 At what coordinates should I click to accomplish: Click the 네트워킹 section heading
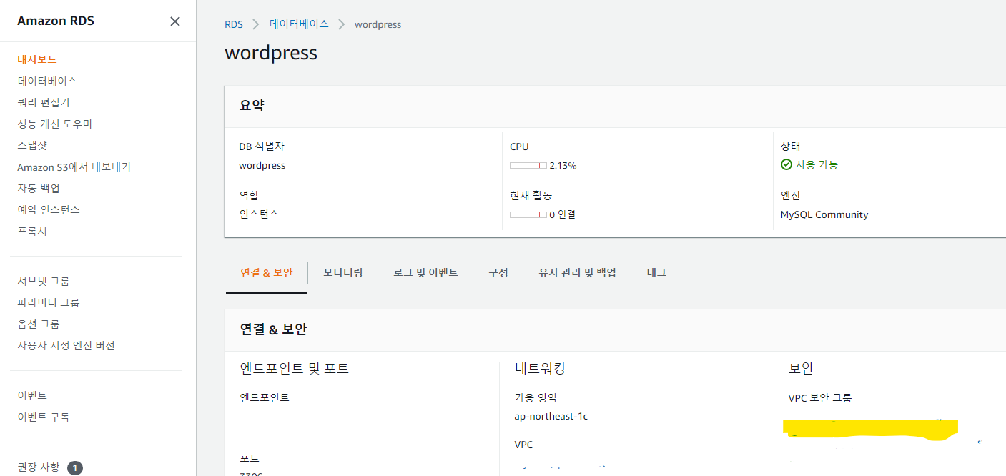click(540, 369)
